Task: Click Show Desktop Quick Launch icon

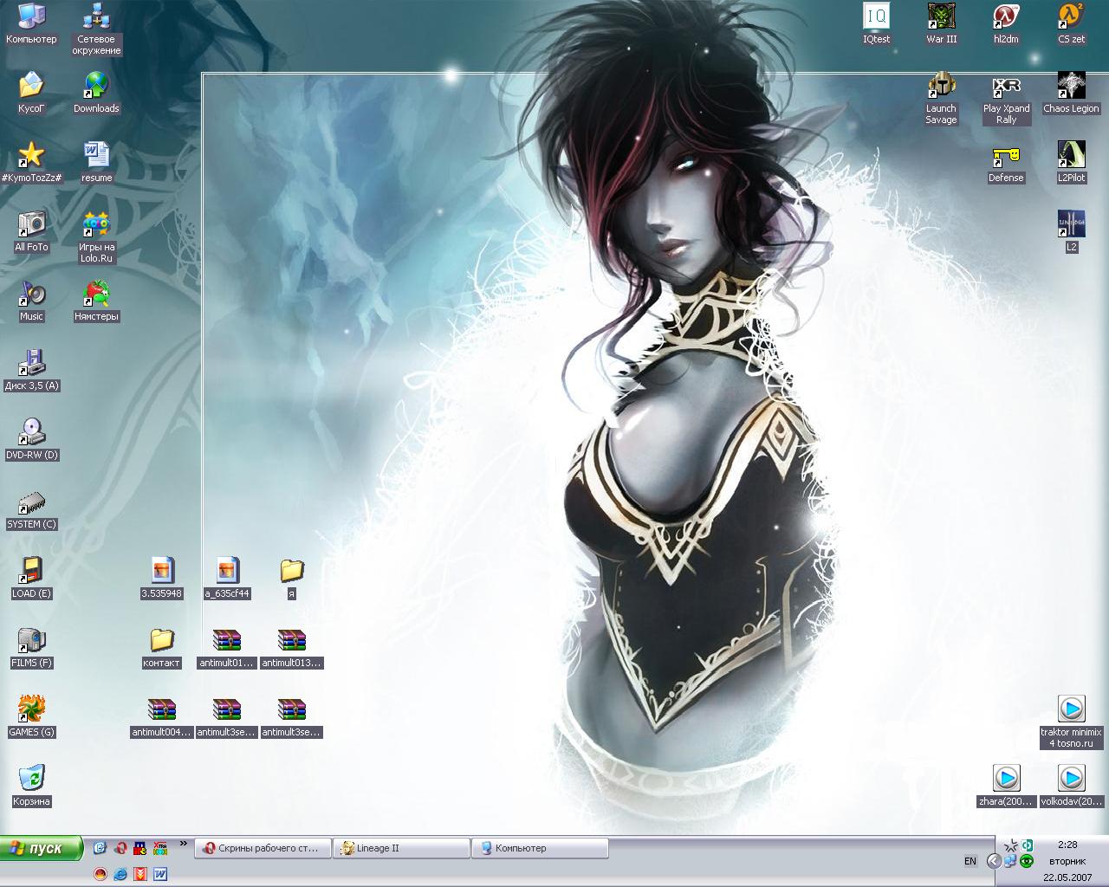Action: [x=101, y=848]
